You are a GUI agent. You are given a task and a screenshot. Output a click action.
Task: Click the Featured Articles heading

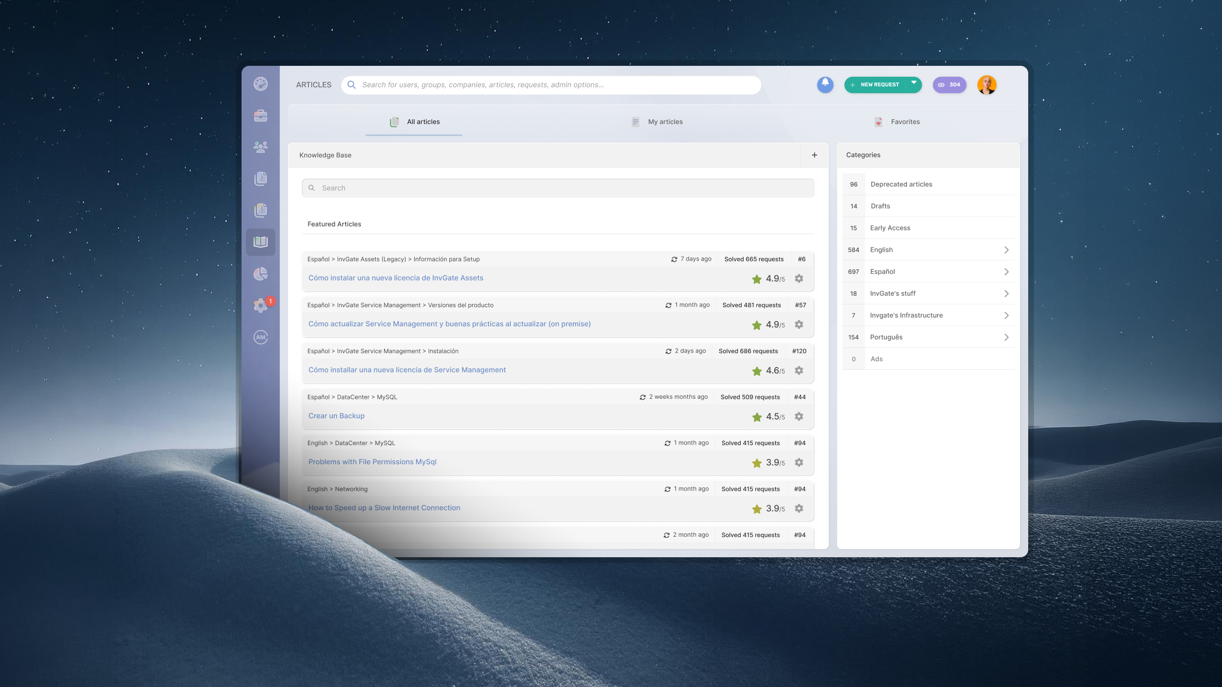[334, 224]
